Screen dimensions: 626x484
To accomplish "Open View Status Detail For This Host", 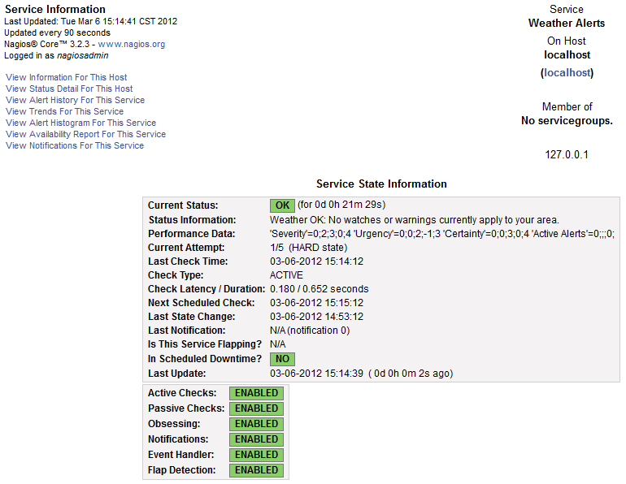I will [69, 89].
